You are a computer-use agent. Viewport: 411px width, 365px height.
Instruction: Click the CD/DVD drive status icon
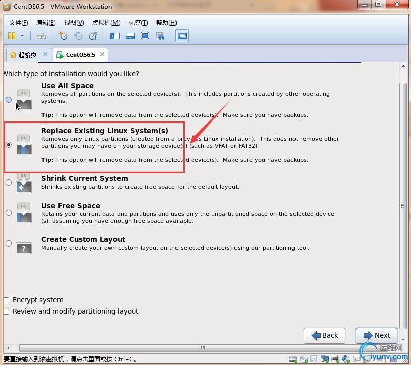click(x=304, y=359)
